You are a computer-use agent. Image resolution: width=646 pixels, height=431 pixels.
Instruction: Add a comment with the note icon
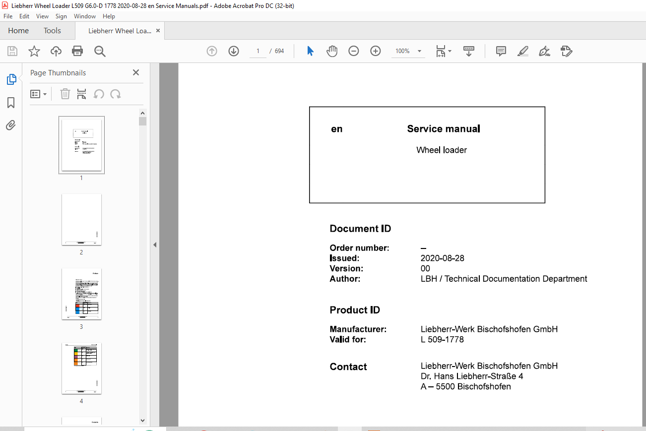coord(501,51)
